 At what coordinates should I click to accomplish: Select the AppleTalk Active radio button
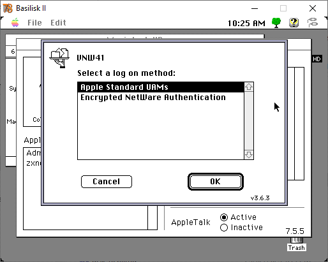[224, 217]
